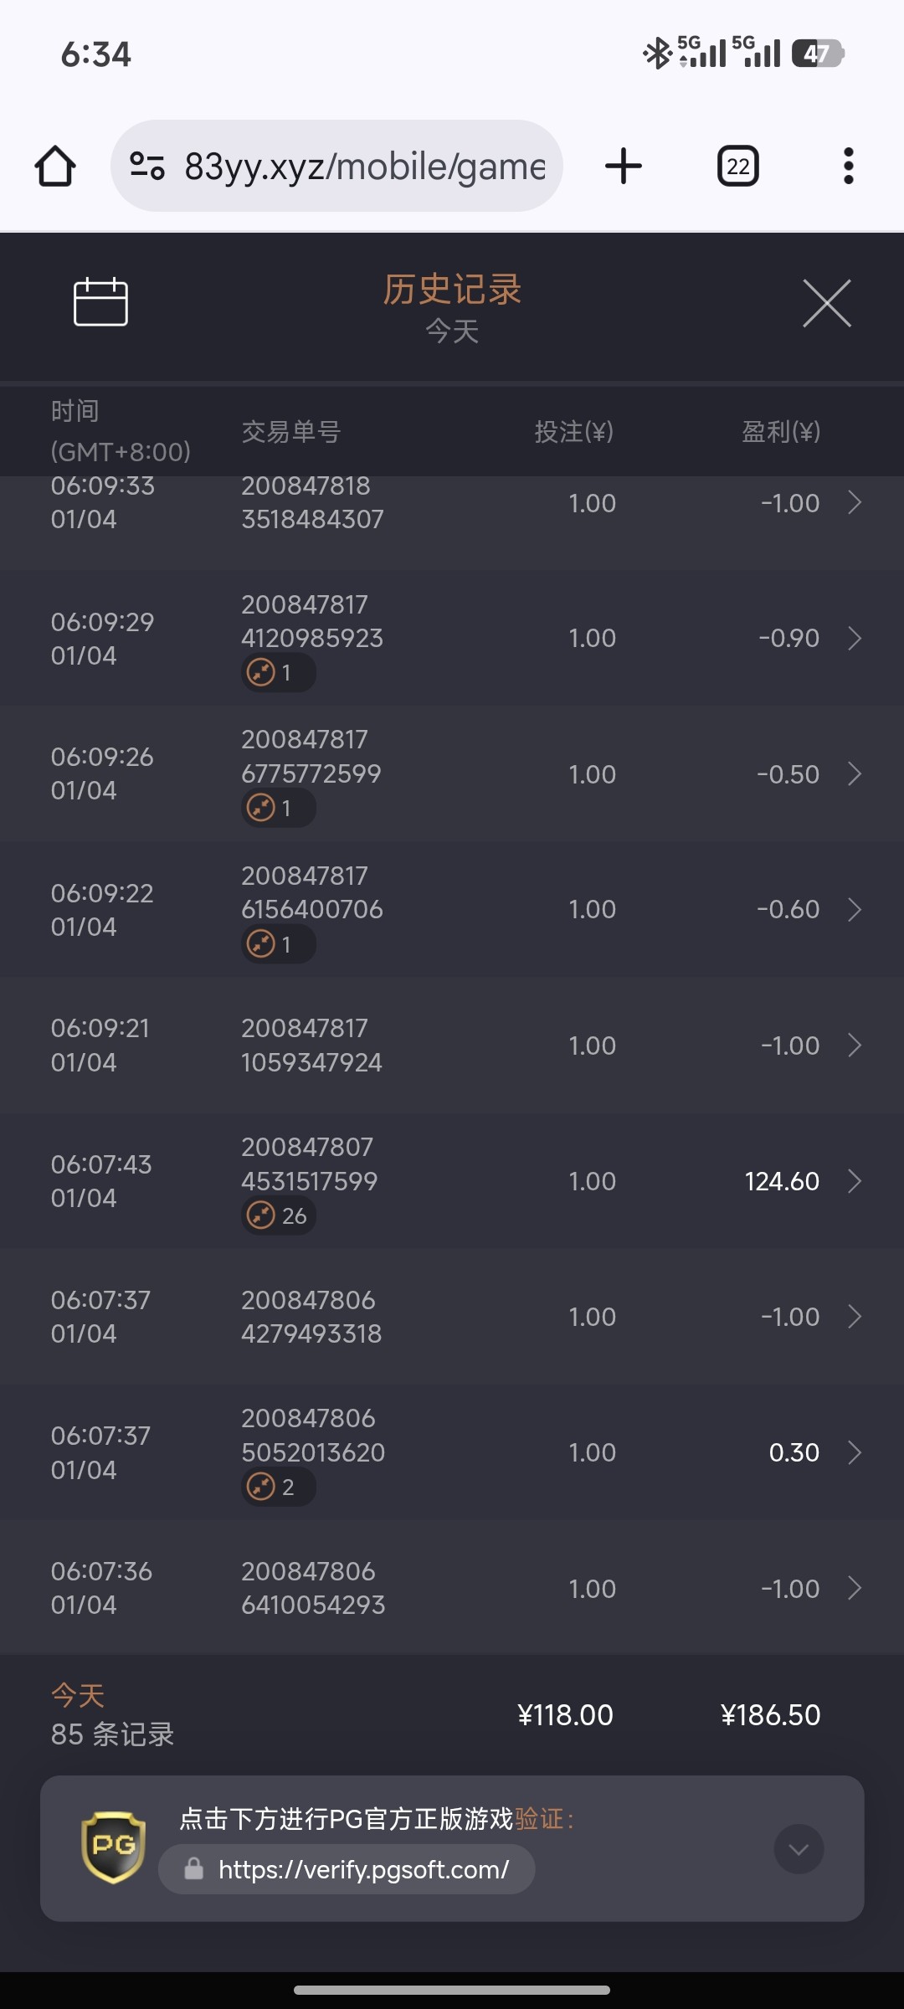
Task: Tap the free-spin badge showing 26
Action: [279, 1215]
